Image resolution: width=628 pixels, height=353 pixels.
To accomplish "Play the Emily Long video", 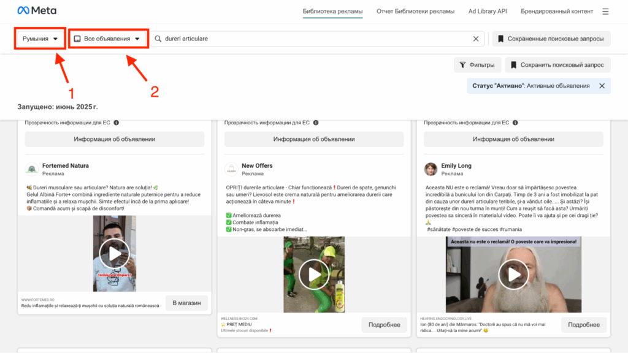I will pos(513,275).
